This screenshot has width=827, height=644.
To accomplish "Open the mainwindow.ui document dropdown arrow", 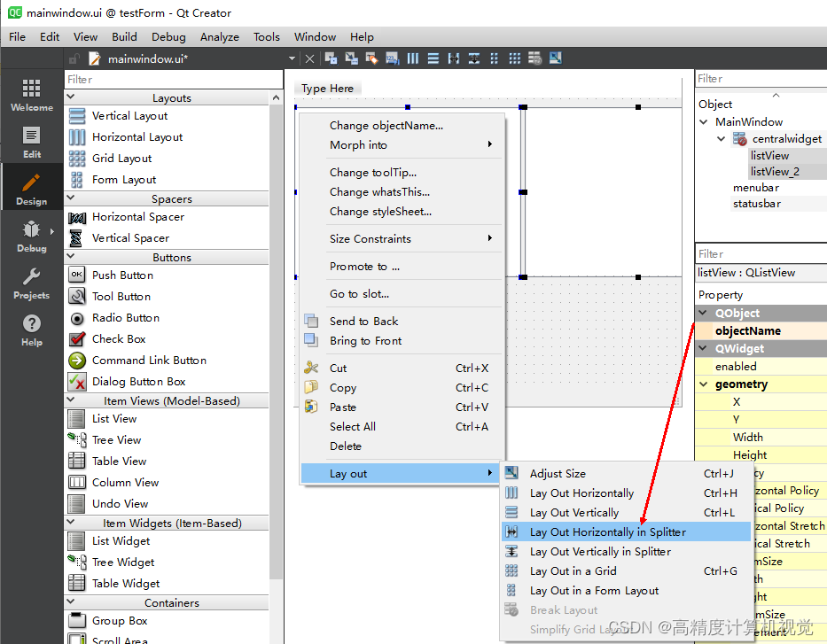I will [292, 59].
